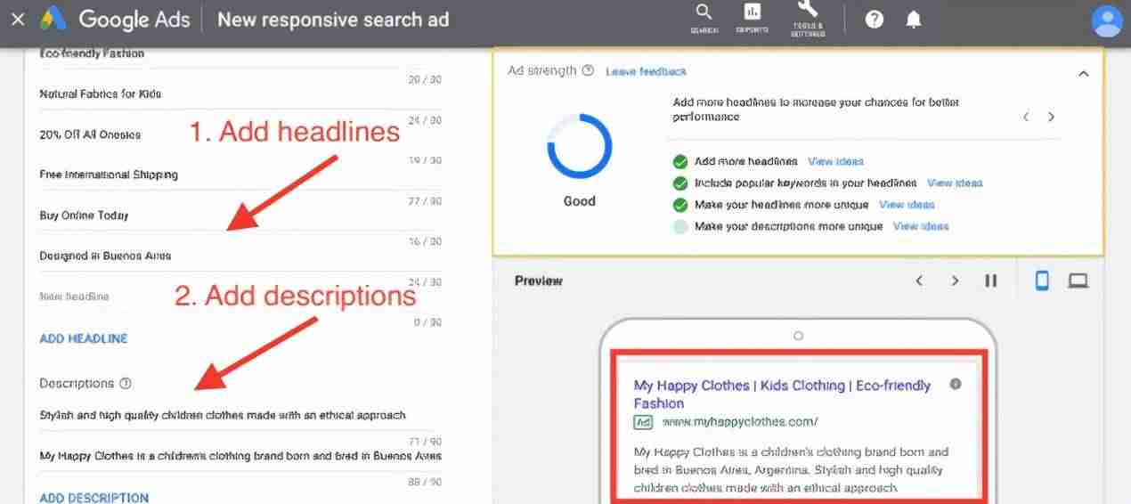The width and height of the screenshot is (1131, 504).
Task: Edit the My Happy Clothes is a children's description
Action: 240,456
